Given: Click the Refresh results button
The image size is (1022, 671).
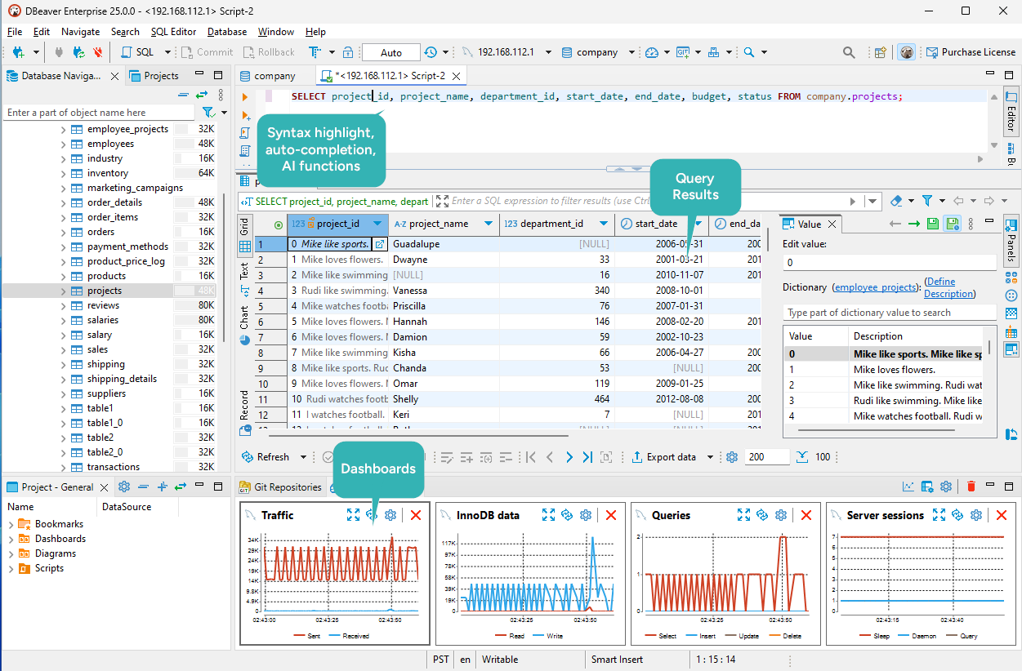Looking at the screenshot, I should pyautogui.click(x=266, y=457).
